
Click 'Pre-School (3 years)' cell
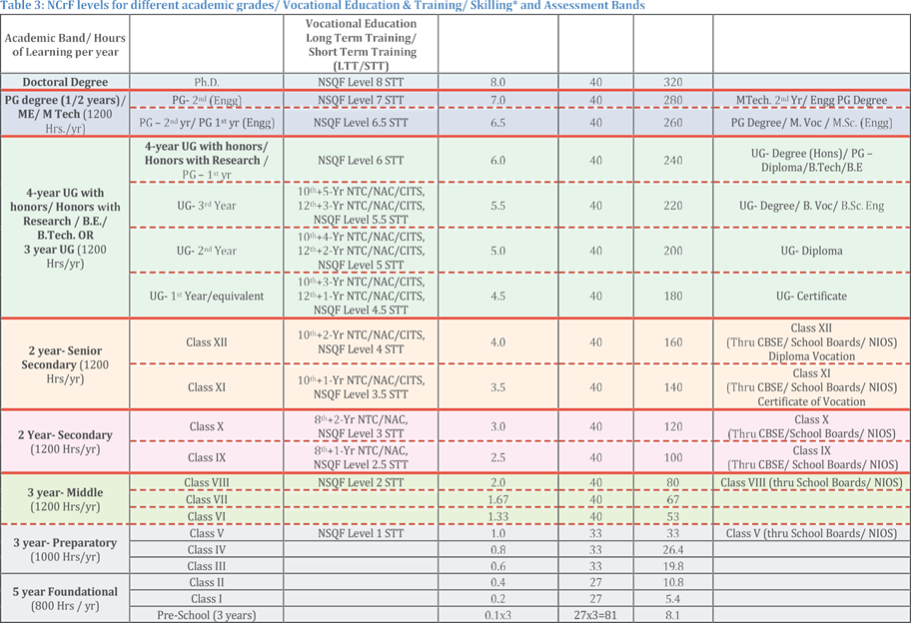point(206,615)
